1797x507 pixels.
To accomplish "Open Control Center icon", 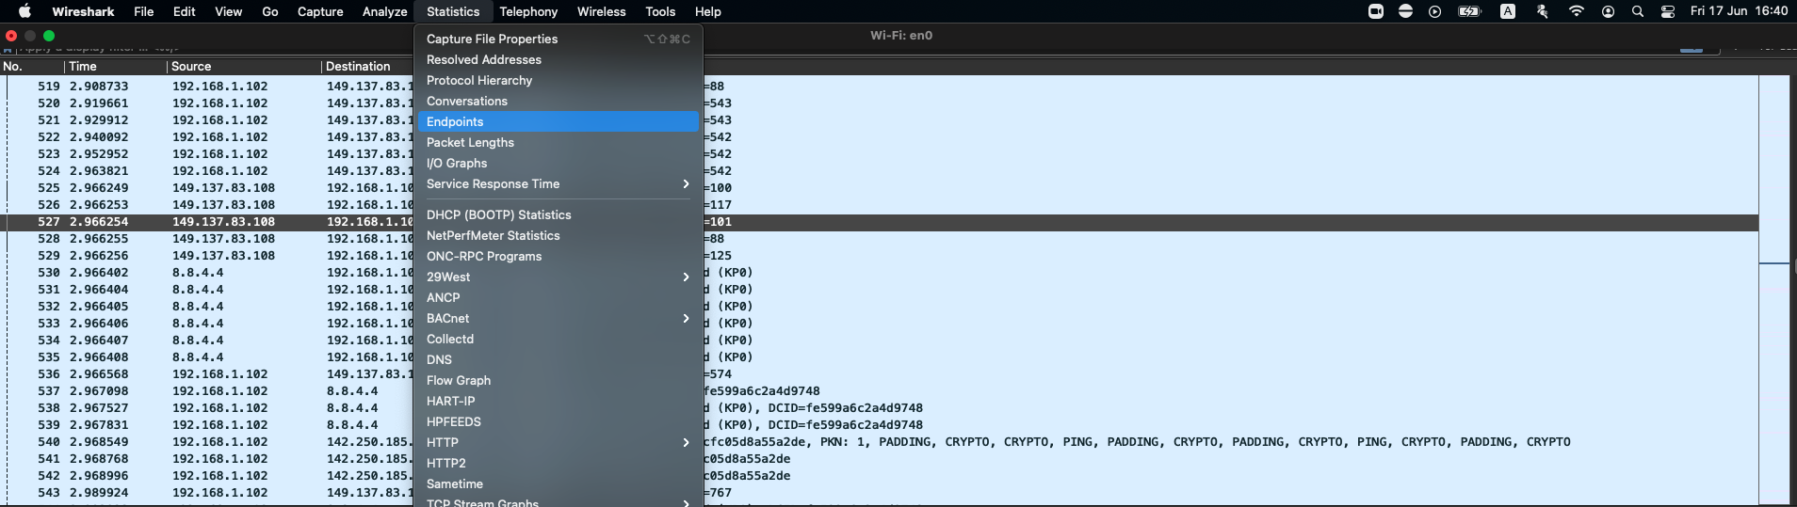I will [x=1668, y=11].
